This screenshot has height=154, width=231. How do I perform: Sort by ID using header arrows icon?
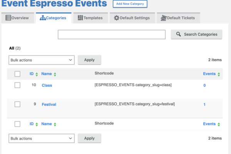[37, 74]
